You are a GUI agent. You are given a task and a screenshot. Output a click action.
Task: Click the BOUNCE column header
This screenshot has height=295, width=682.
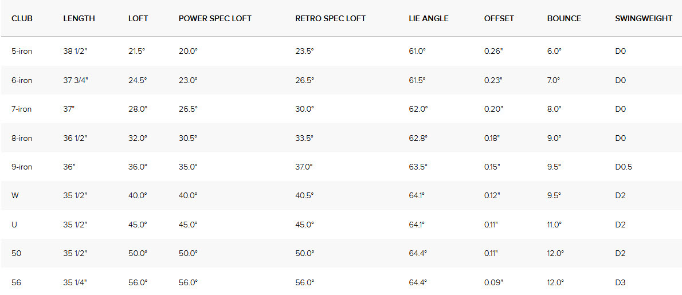coord(564,18)
